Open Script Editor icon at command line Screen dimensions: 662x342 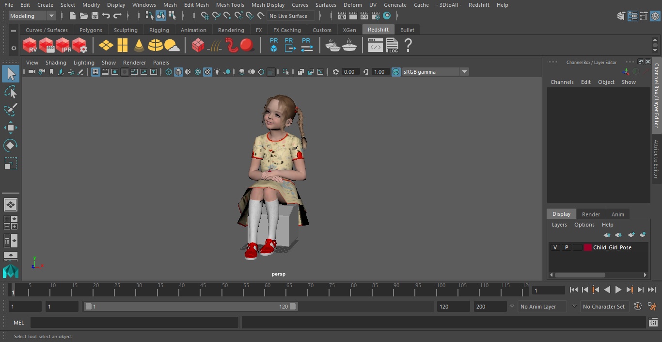[653, 323]
